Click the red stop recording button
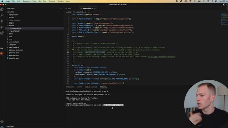 1,53
